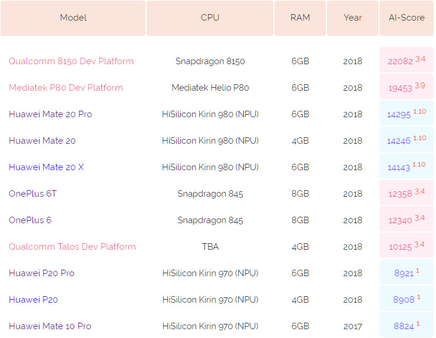Viewport: 436px width, 338px height.
Task: Sort by the AI-Score column header
Action: [x=407, y=18]
